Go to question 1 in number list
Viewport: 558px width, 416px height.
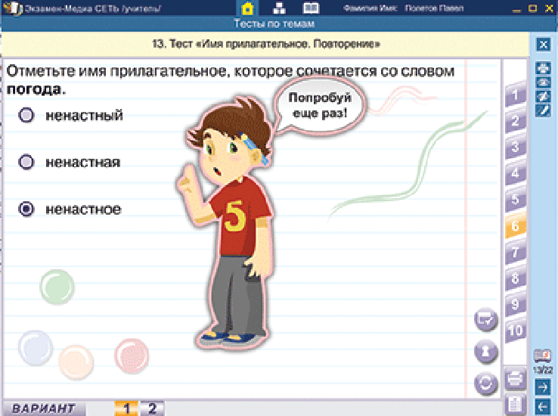(515, 95)
